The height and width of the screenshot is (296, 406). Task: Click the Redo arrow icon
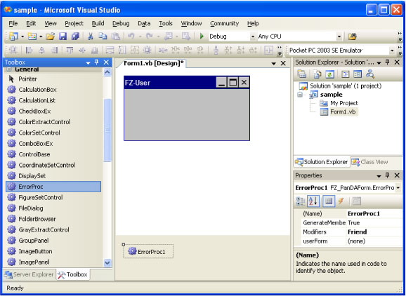(x=150, y=36)
